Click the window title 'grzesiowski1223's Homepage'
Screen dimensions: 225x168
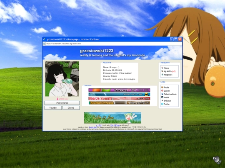[x=63, y=39]
